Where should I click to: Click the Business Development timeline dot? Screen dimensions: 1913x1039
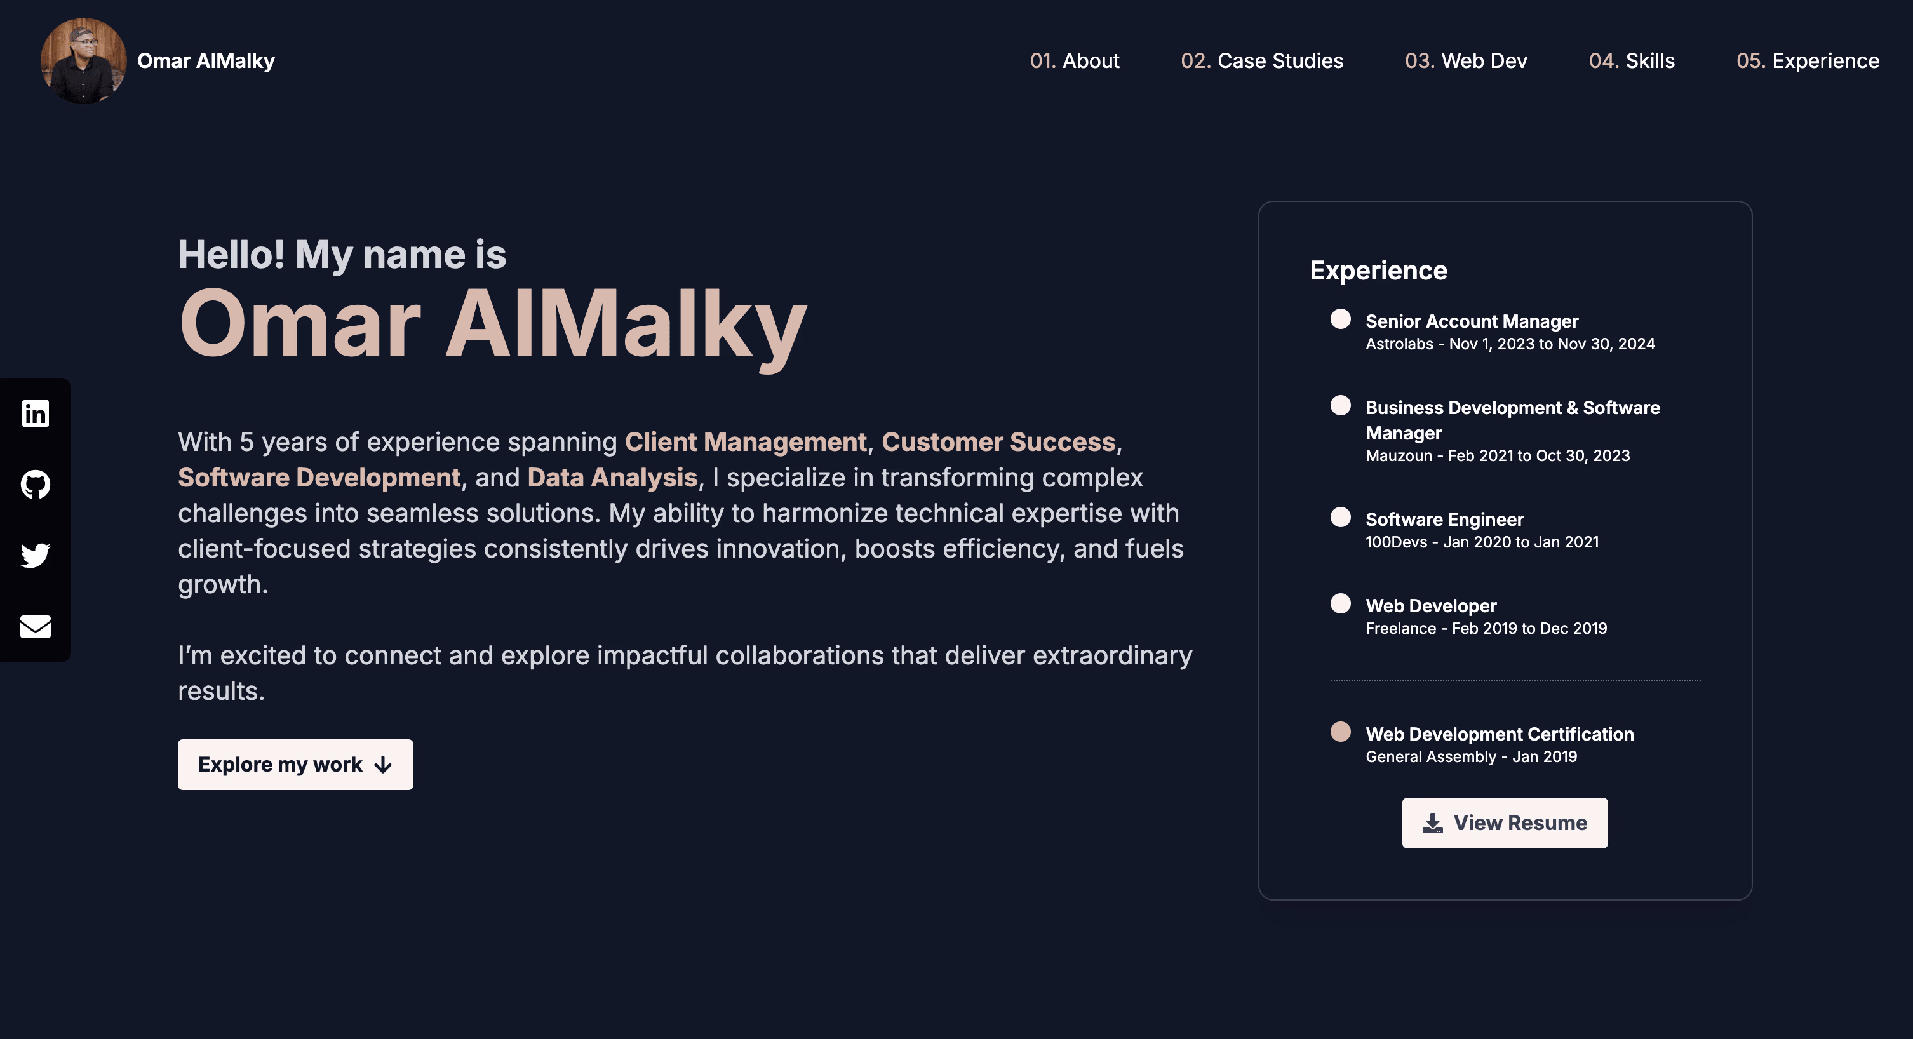point(1341,405)
